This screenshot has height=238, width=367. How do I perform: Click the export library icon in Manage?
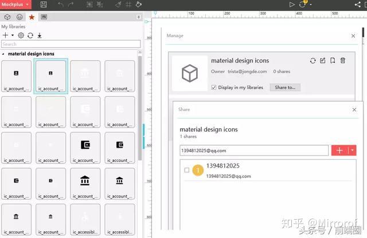click(x=333, y=61)
